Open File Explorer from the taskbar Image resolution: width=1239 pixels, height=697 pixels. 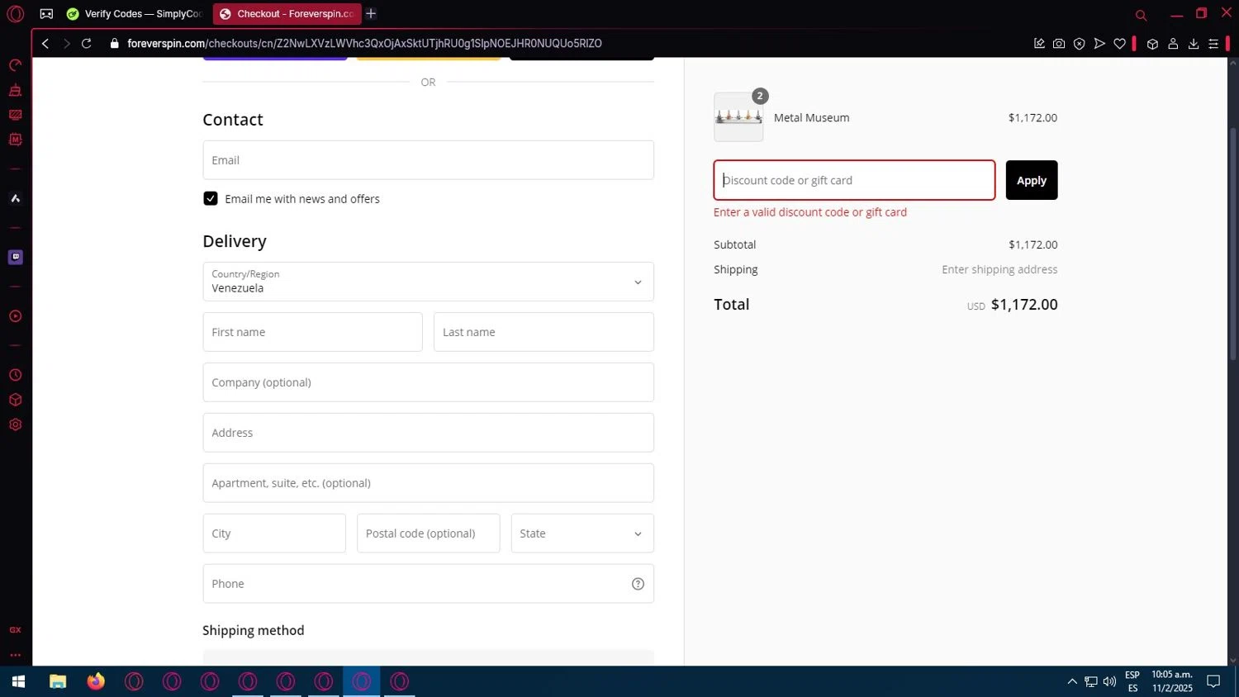coord(58,681)
